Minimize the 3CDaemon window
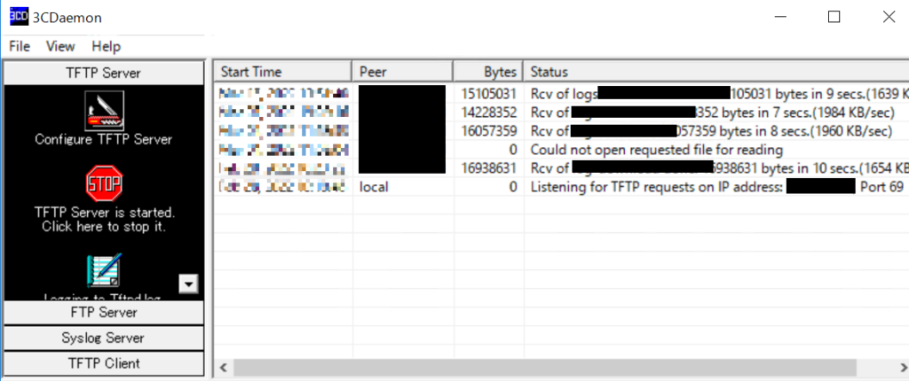Screen dimensions: 909x381 (x=781, y=17)
